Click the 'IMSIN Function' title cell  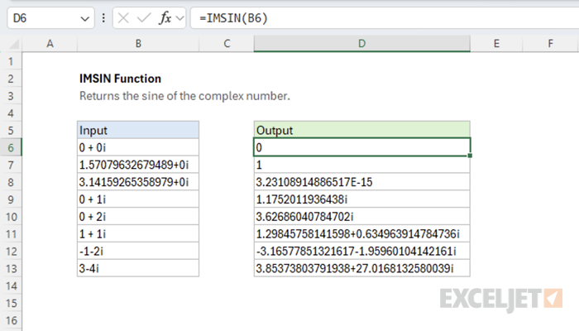tap(121, 79)
